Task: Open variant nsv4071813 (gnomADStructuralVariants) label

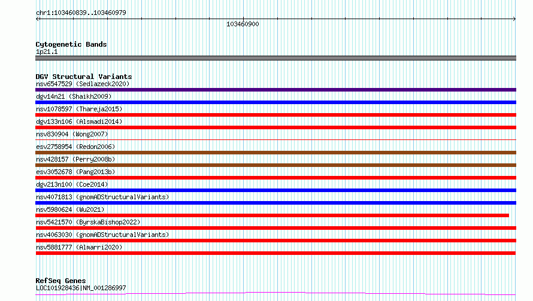Action: pos(102,197)
